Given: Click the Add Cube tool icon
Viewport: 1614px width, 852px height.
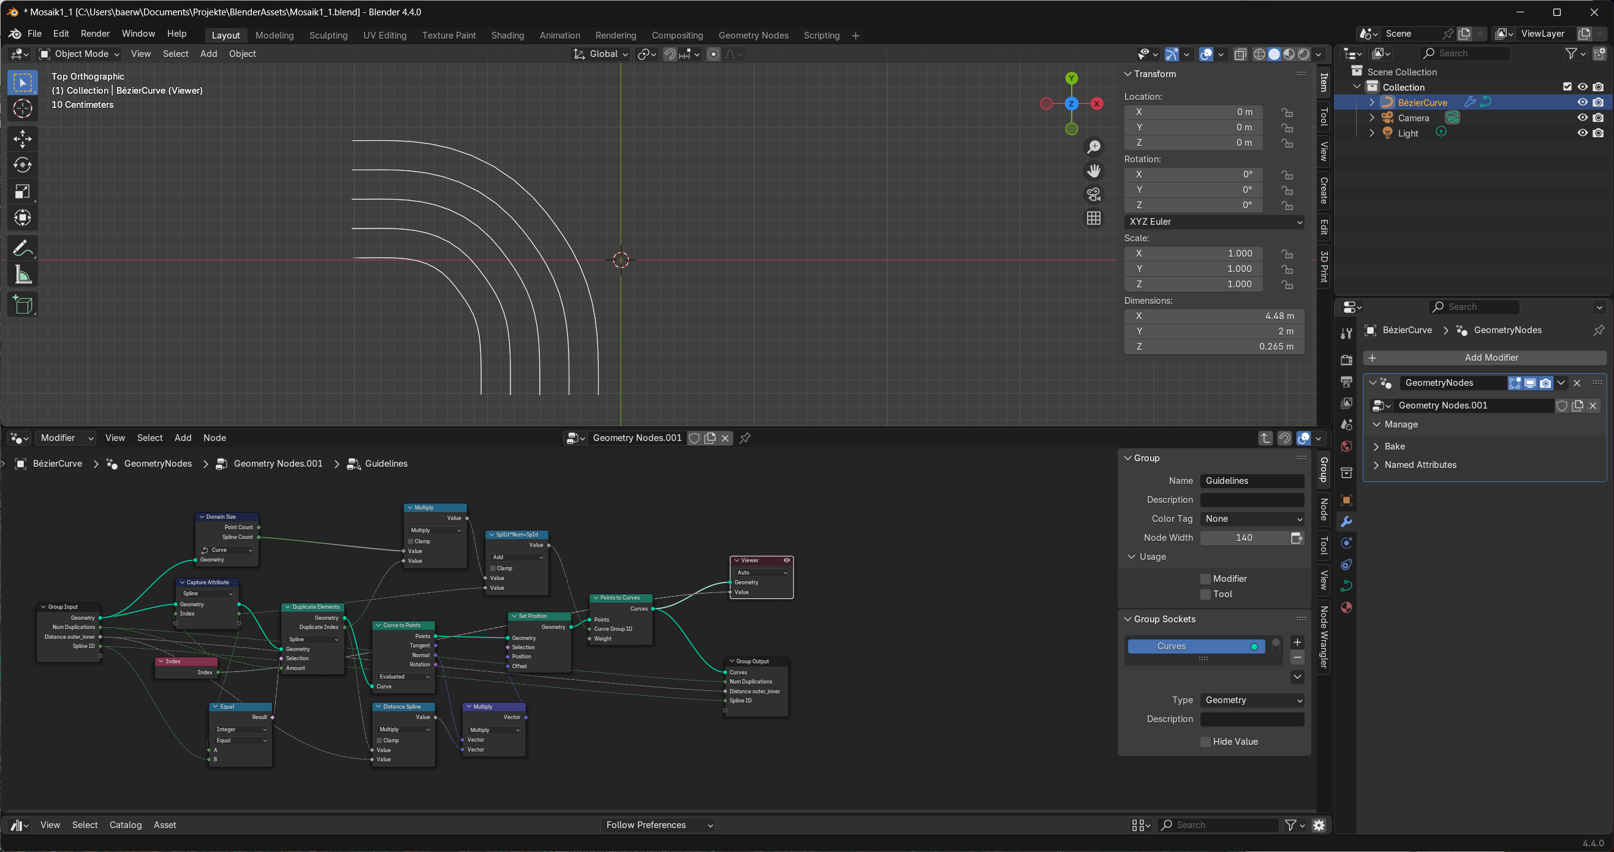Looking at the screenshot, I should pyautogui.click(x=23, y=305).
